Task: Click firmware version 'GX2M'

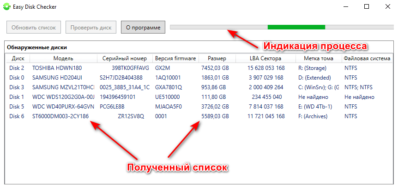Action: [x=163, y=68]
